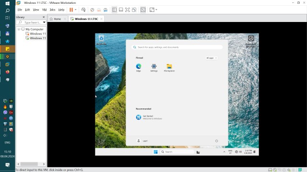The image size is (307, 172).
Task: Click the Library scrollbar left arrow
Action: point(18,164)
